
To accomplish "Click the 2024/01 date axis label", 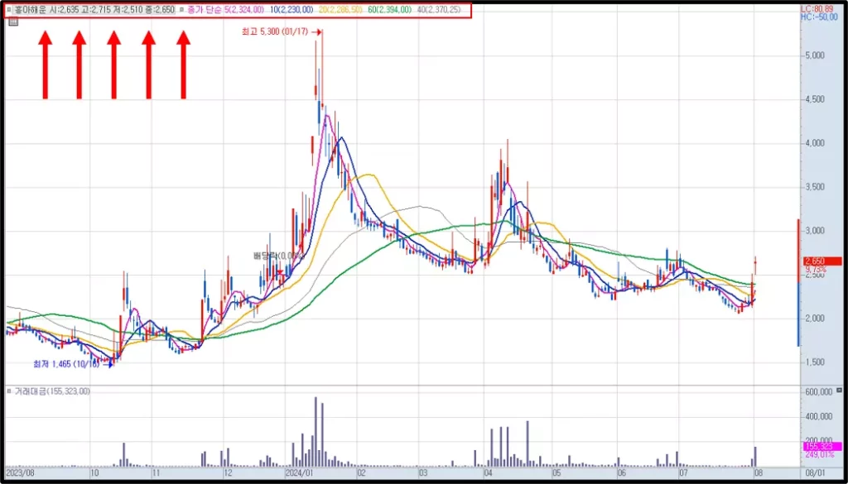I will point(298,472).
